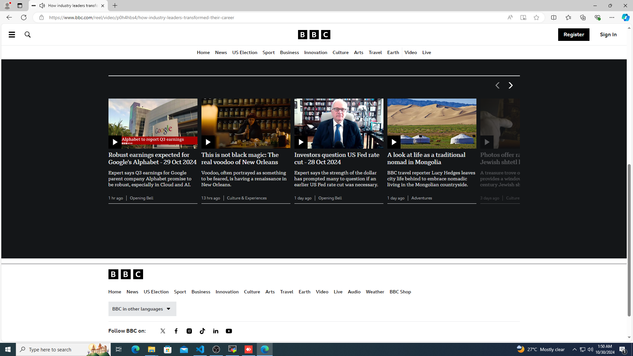Open the Adventures category tag
Screen dimensions: 633x356
pos(422,198)
